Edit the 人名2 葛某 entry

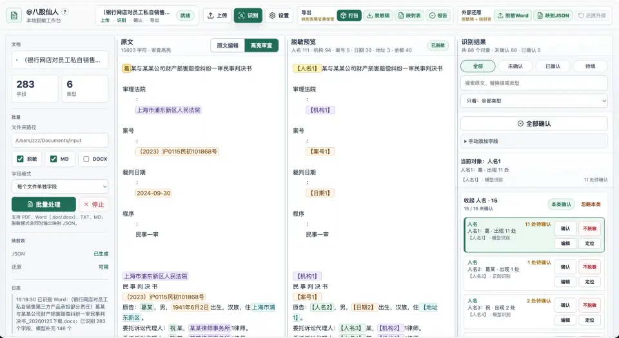click(x=565, y=281)
